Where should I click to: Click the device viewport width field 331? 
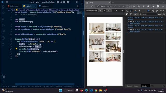pos(100,11)
